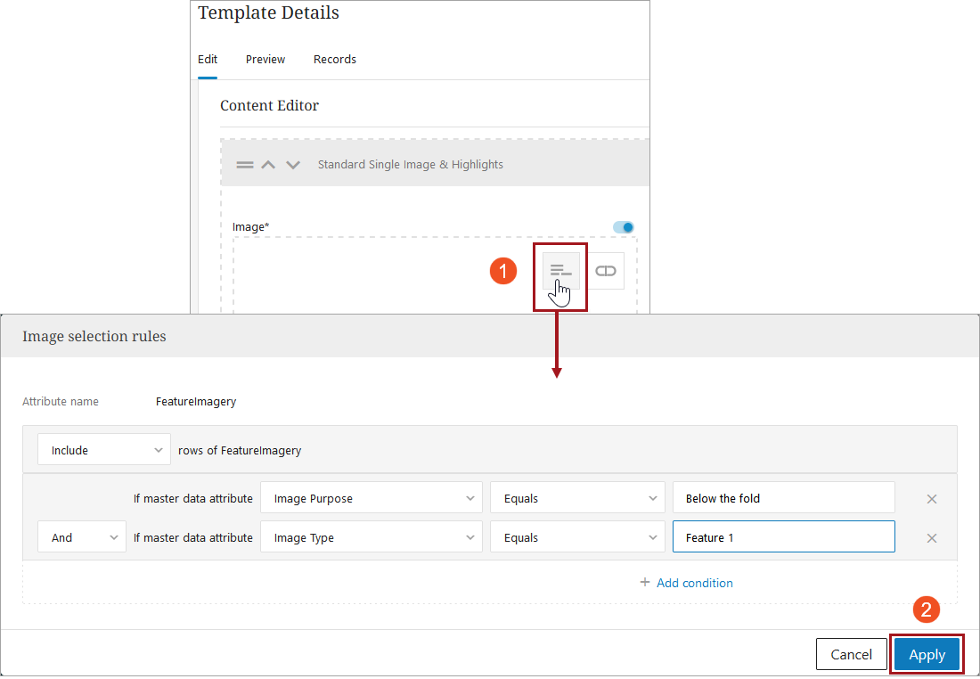Open the Equals dropdown in the second condition

pos(576,538)
